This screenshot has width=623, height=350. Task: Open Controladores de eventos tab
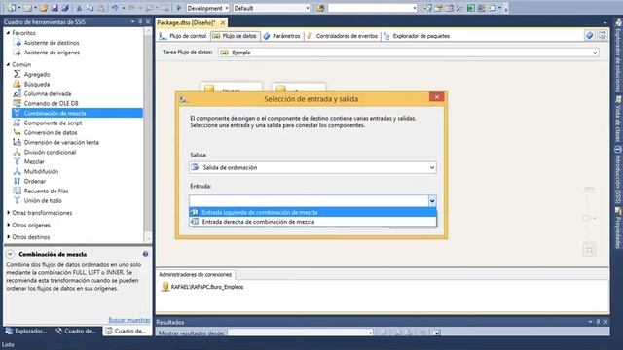pyautogui.click(x=343, y=36)
